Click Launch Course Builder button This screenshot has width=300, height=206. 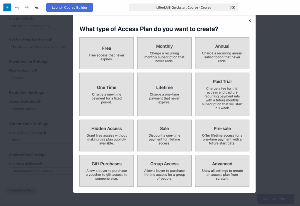[69, 7]
